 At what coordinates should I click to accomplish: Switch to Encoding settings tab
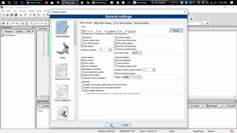[x=141, y=23]
